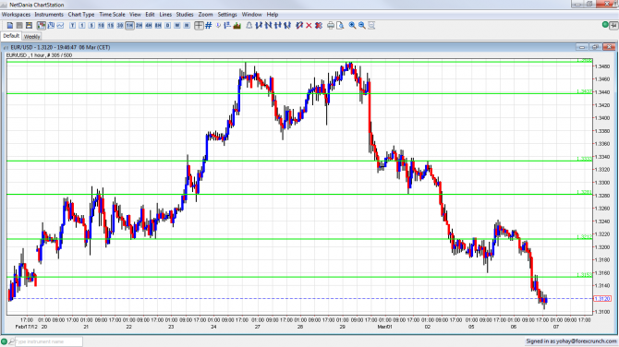Set time scale to 8H
This screenshot has height=347, width=619.
tap(158, 26)
